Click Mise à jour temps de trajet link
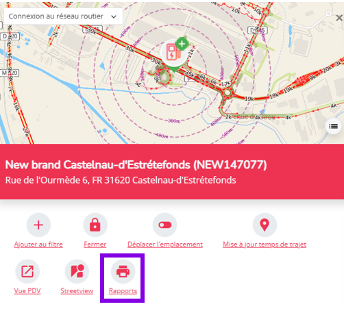 [265, 245]
